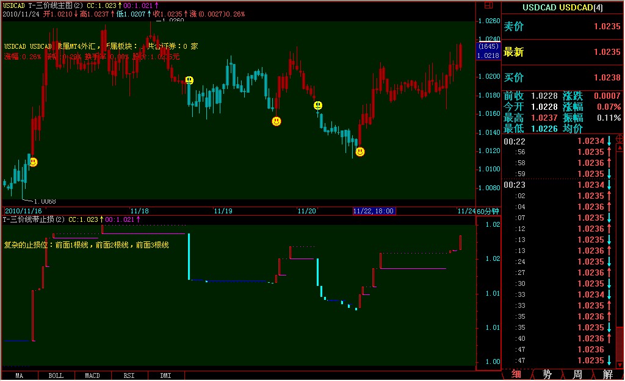Click the yellow 复杂的止损位 annotation text
Screen dimensions: 625x381
[x=87, y=245]
